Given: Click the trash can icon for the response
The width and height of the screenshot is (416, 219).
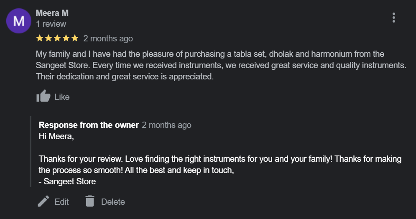Looking at the screenshot, I should (x=90, y=201).
